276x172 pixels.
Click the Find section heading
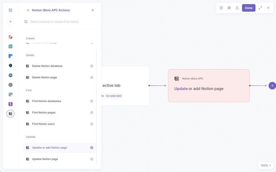[29, 90]
